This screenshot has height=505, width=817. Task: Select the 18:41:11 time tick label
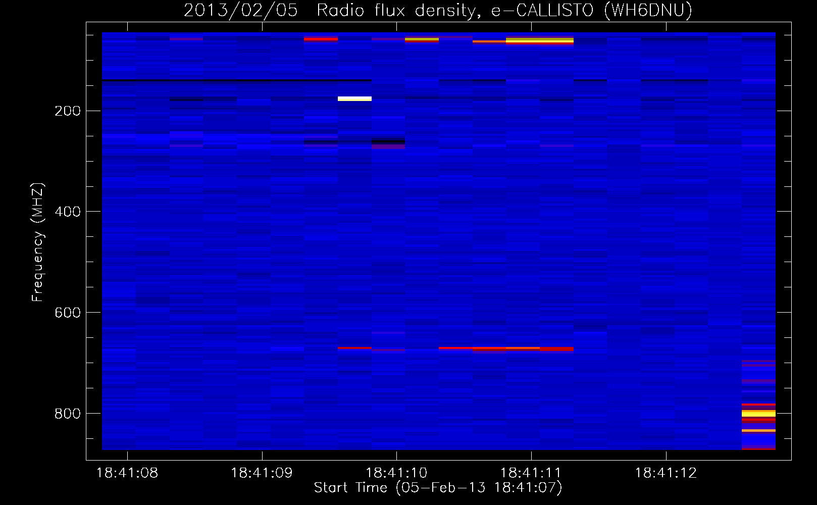click(x=531, y=473)
